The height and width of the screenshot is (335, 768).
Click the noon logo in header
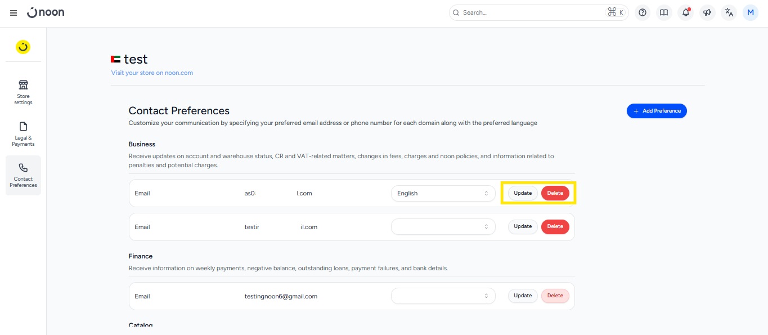(x=46, y=12)
